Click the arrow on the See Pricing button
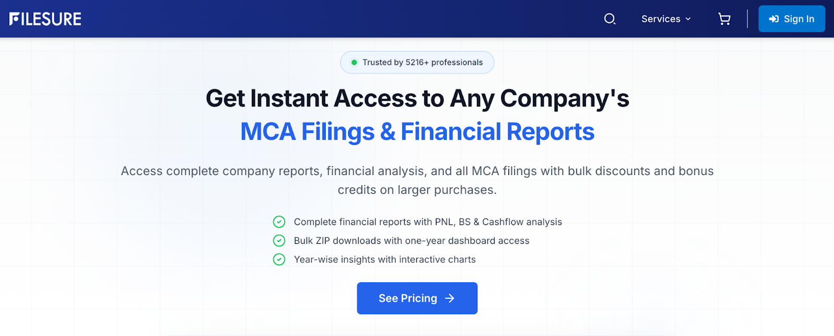The width and height of the screenshot is (834, 336). pos(450,298)
